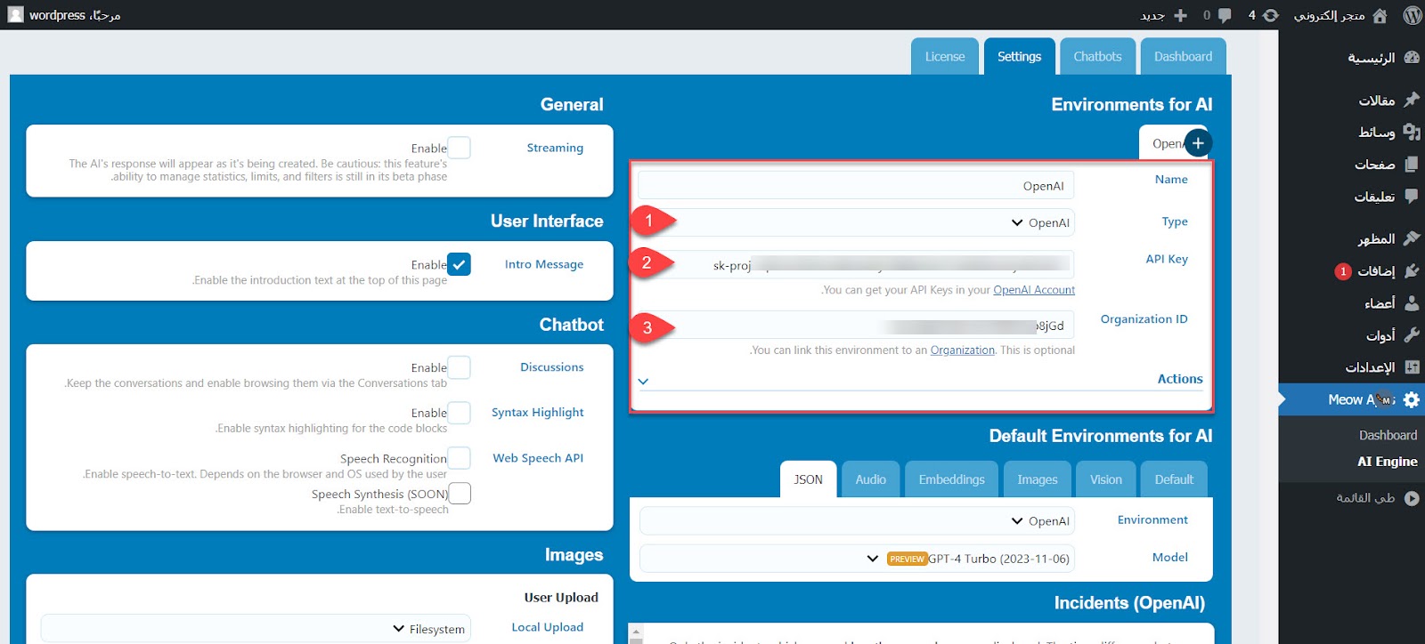Enable the Streaming checkbox
Viewport: 1425px width, 644px height.
459,148
